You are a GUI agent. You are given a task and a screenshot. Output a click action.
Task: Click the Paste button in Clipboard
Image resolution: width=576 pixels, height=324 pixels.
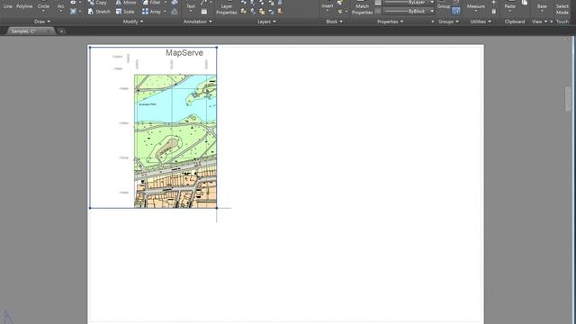pos(510,5)
